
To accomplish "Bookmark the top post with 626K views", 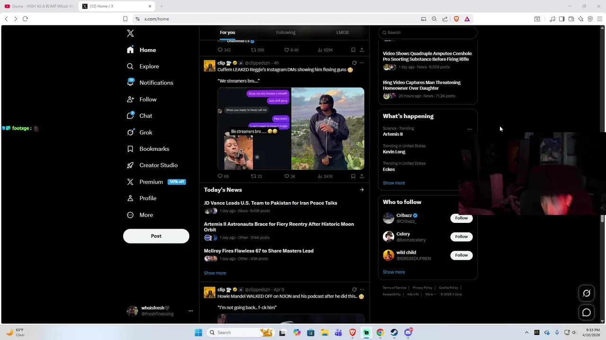I will 353,50.
